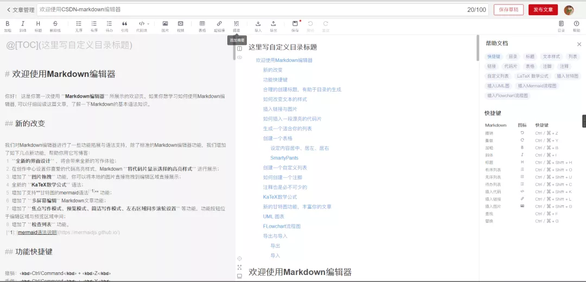
Task: Select the 插入Flowchart流程图 help tag
Action: coord(507,95)
